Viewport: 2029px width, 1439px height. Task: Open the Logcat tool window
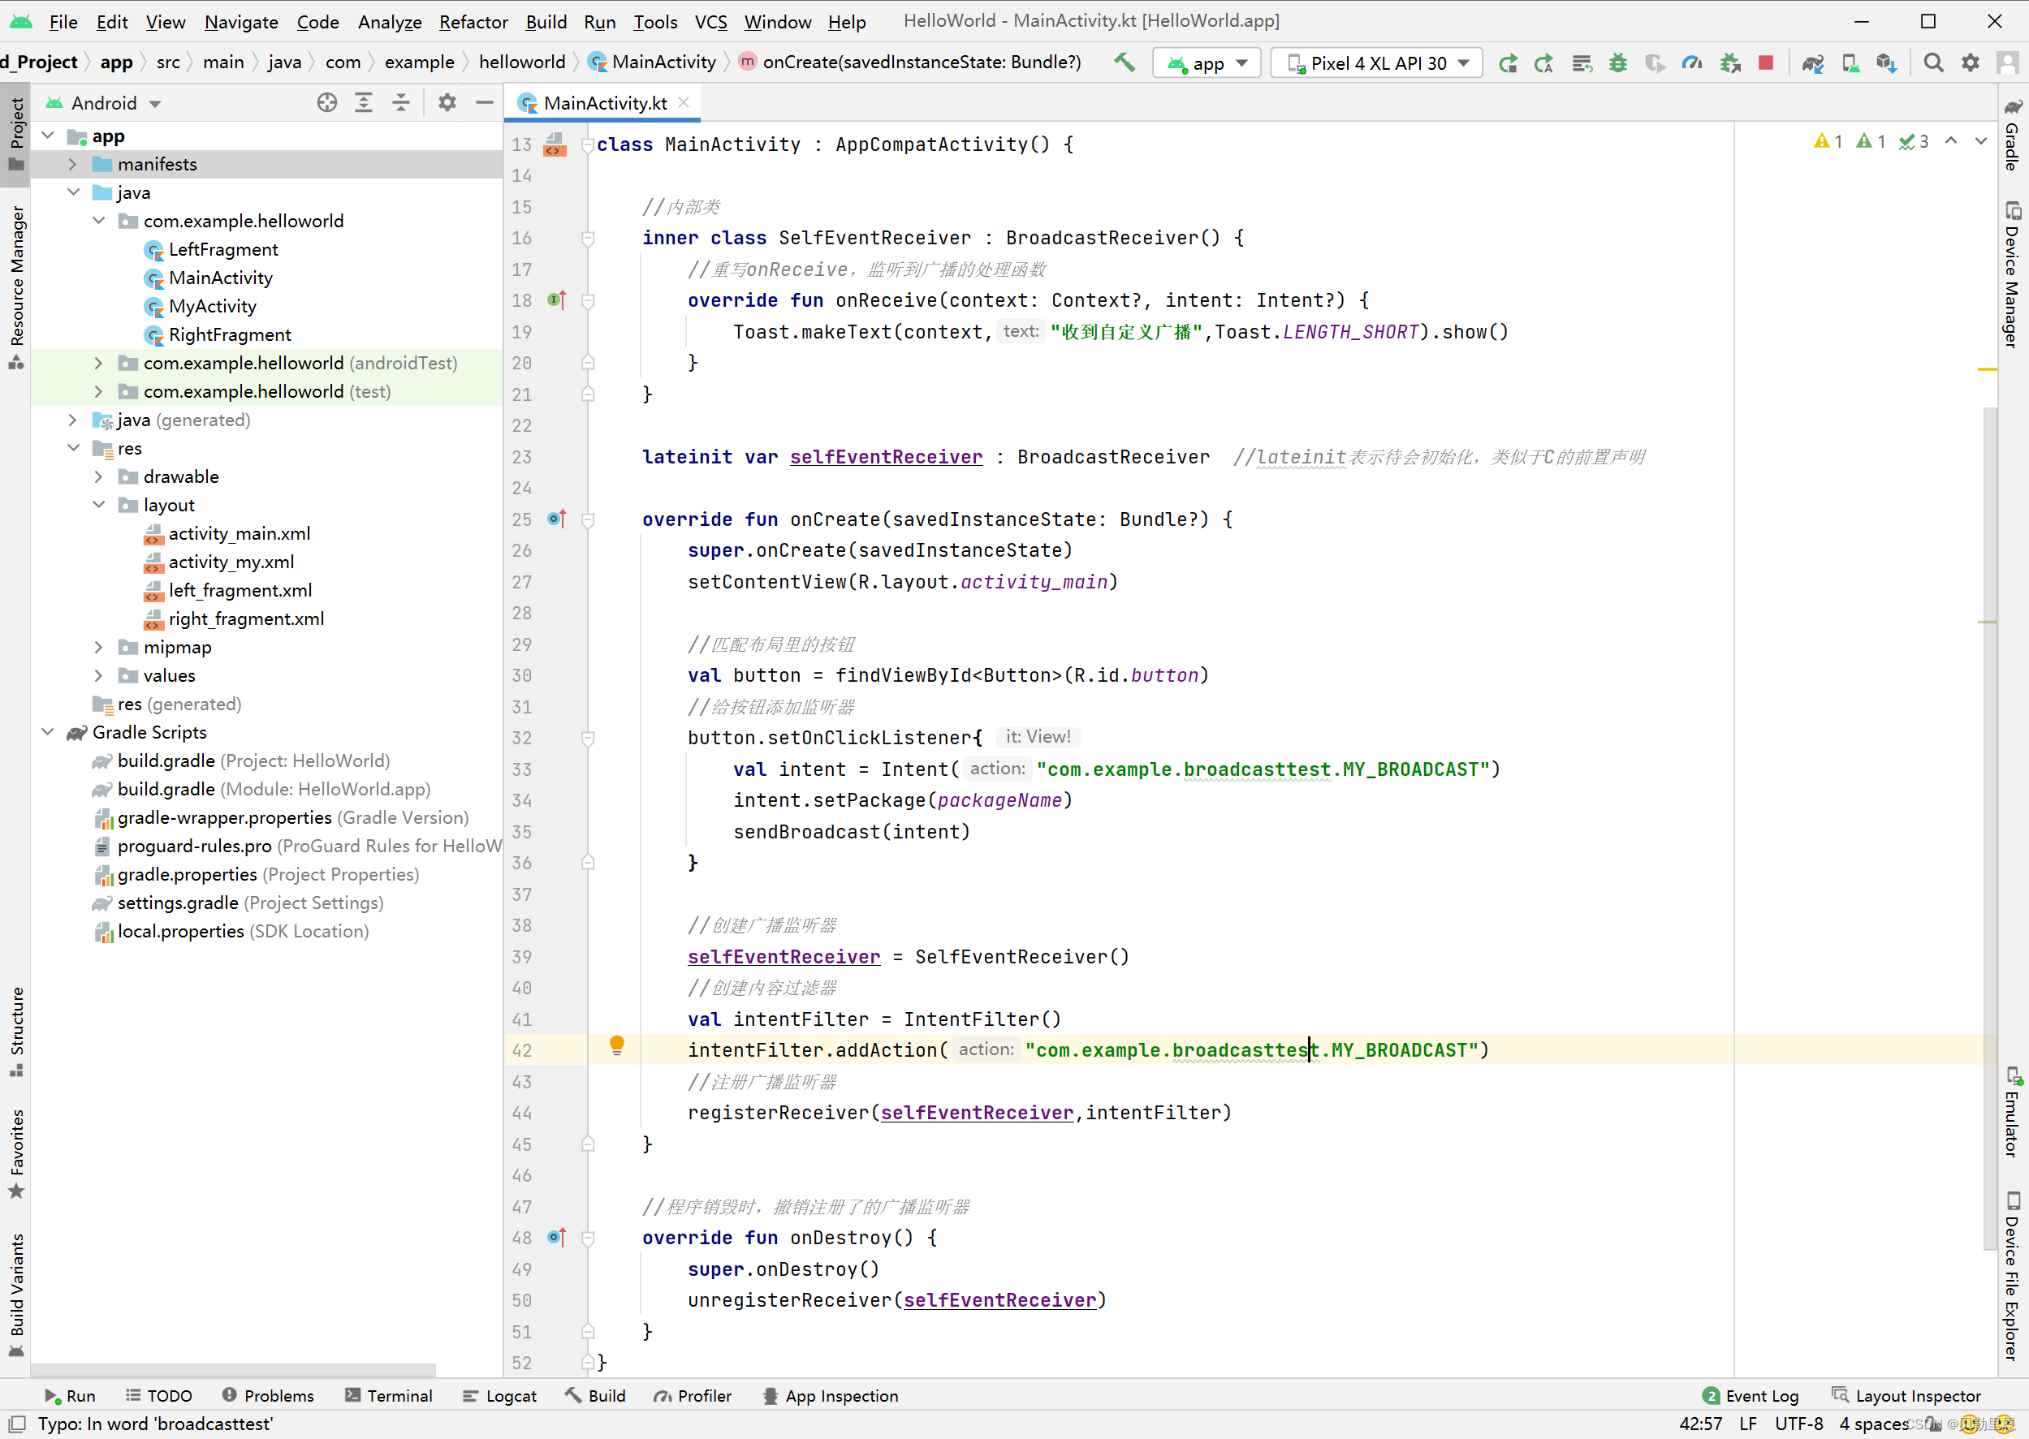(x=500, y=1396)
